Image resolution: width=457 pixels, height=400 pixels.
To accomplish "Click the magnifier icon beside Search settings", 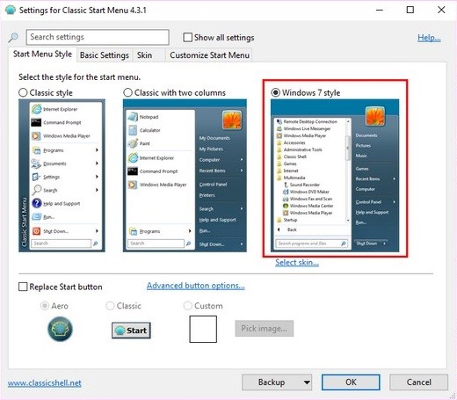I will [13, 38].
